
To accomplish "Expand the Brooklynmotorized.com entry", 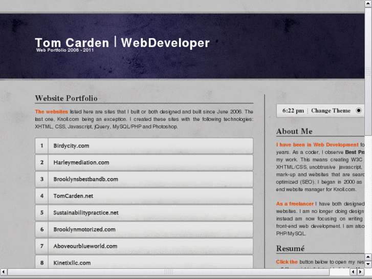I will [144, 229].
